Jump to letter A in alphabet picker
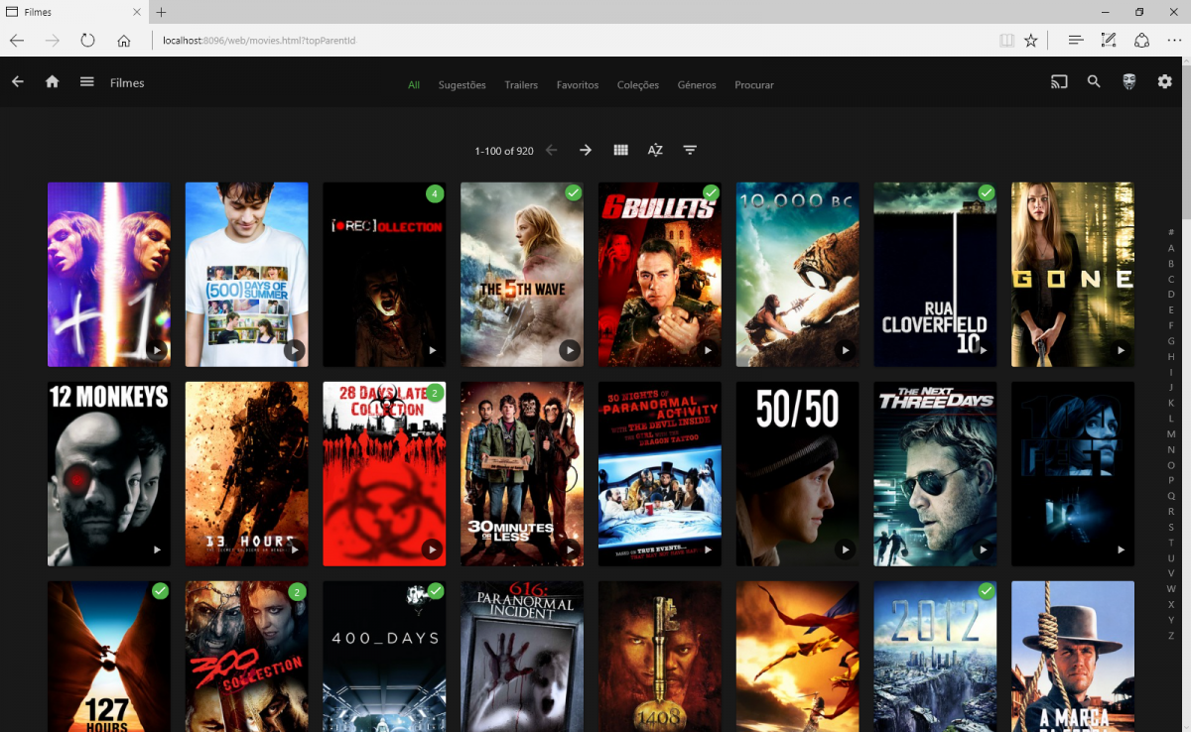This screenshot has height=732, width=1191. 1171,248
